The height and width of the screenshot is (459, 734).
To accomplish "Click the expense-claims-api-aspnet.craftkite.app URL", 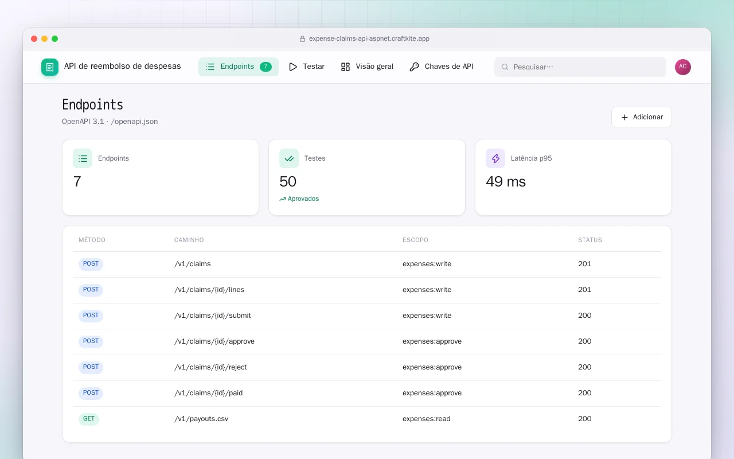I will pos(369,39).
